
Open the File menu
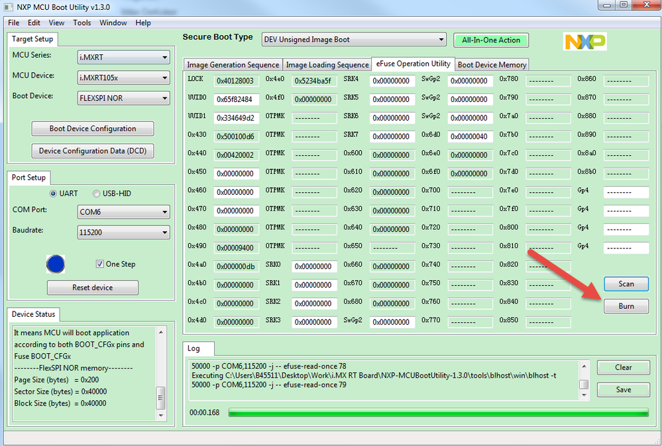pyautogui.click(x=13, y=23)
